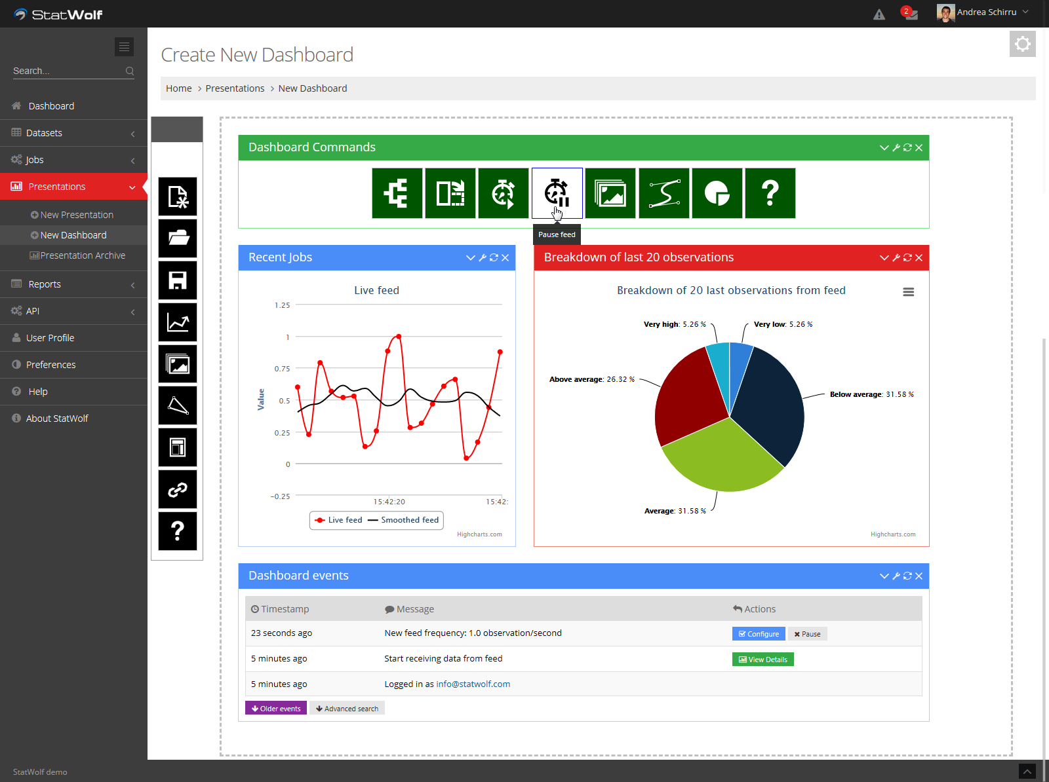
Task: Click the Pause feed command icon
Action: [x=557, y=193]
